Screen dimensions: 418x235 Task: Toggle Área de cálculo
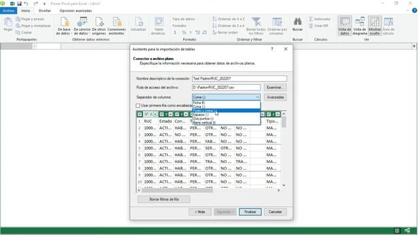click(389, 26)
